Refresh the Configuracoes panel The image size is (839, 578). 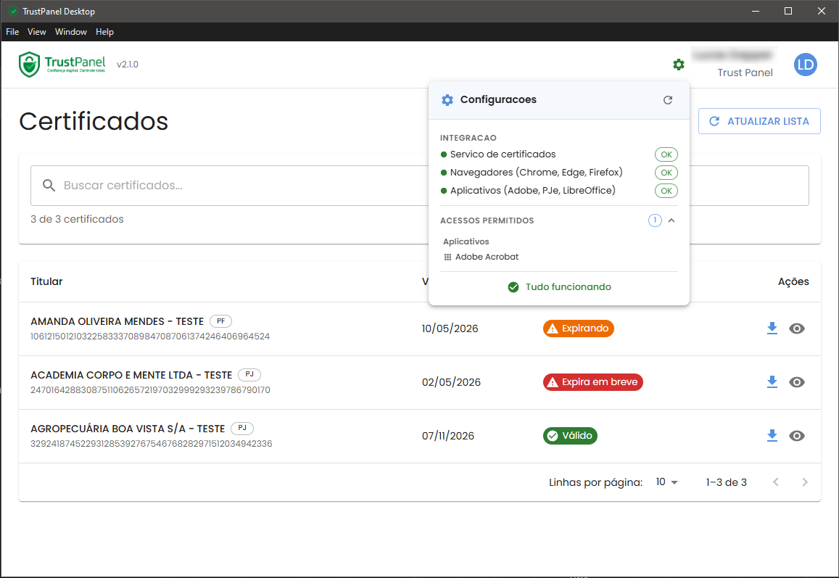tap(668, 100)
